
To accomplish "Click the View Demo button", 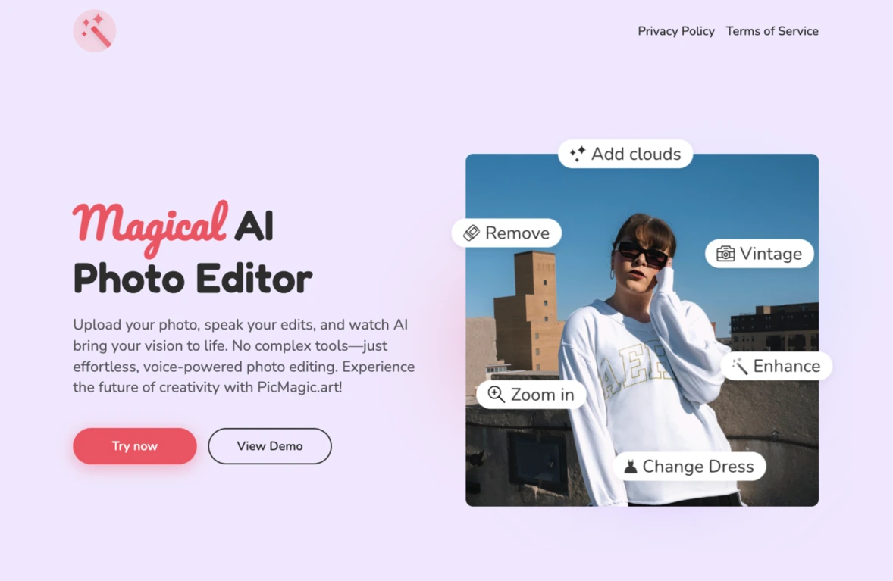I will (270, 446).
